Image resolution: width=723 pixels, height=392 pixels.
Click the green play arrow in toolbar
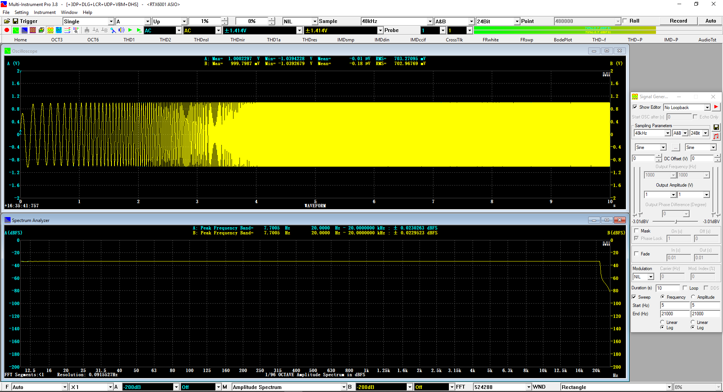[130, 30]
